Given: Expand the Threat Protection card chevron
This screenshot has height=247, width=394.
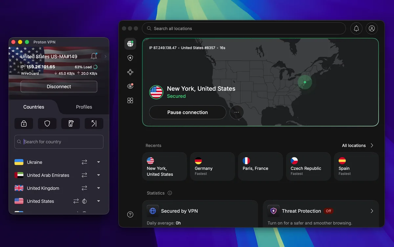Looking at the screenshot, I should [x=372, y=211].
